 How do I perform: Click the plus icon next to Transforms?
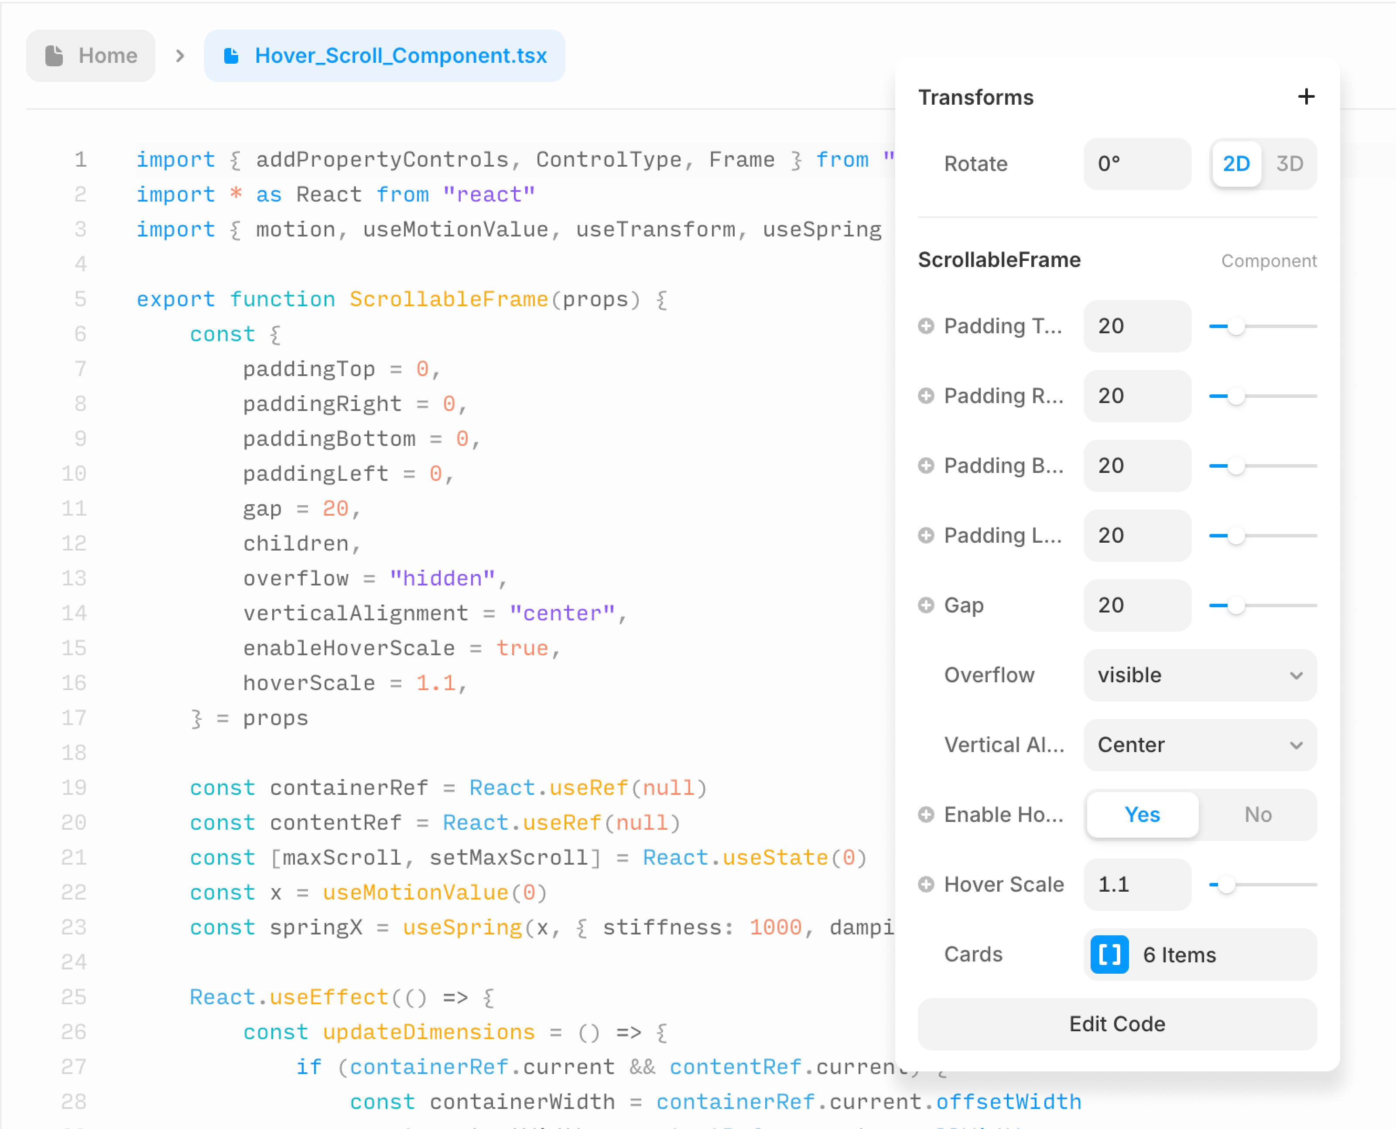(x=1306, y=97)
